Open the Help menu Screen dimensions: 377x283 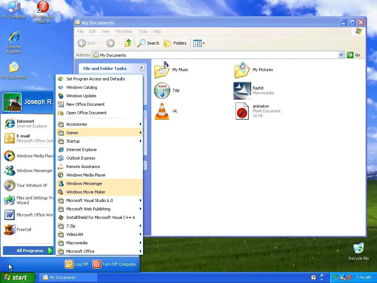157,31
